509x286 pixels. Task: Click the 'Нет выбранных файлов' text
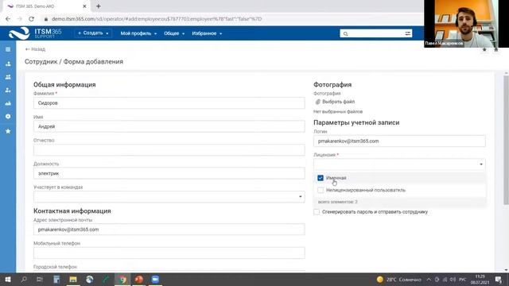[x=338, y=111]
